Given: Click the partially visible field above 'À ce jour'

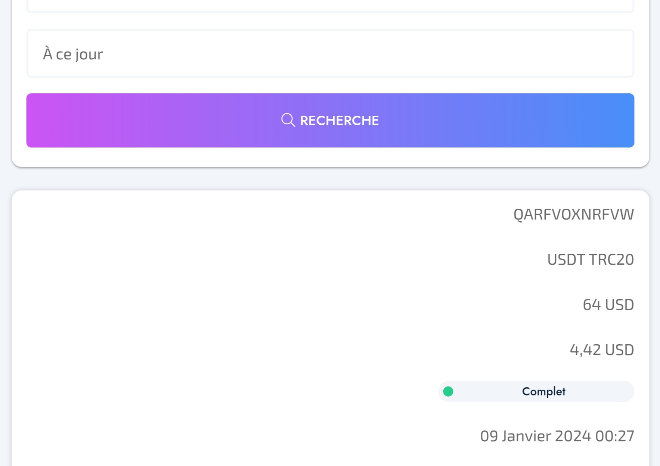Looking at the screenshot, I should pos(330,6).
